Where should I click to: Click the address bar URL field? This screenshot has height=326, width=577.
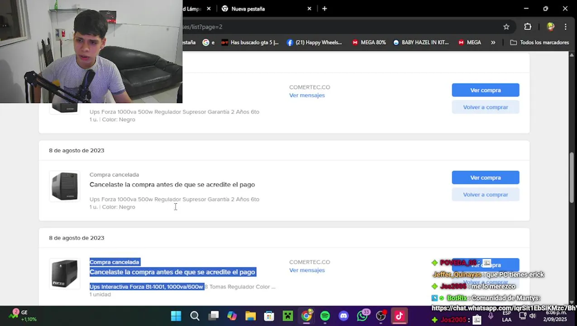(x=339, y=27)
